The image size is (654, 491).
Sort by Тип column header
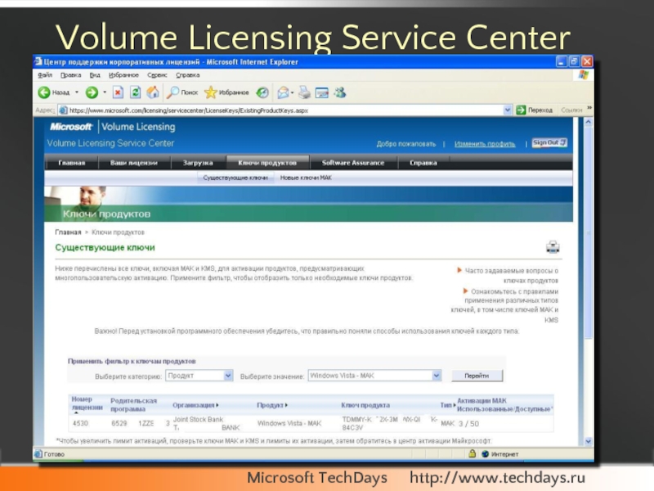click(x=447, y=405)
